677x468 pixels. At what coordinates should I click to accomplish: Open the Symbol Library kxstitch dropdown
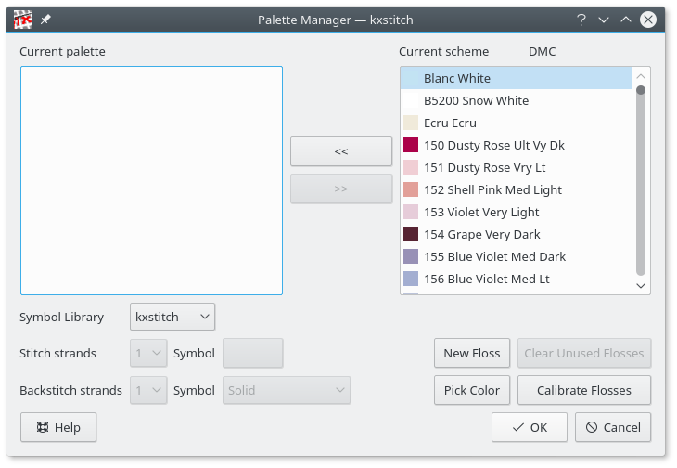tap(172, 317)
